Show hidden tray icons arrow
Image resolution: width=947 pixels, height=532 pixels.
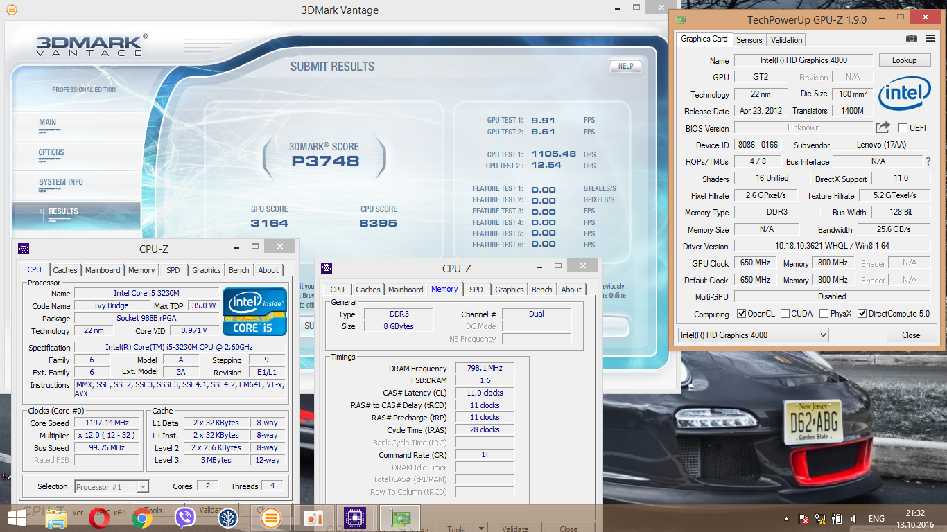pos(787,519)
